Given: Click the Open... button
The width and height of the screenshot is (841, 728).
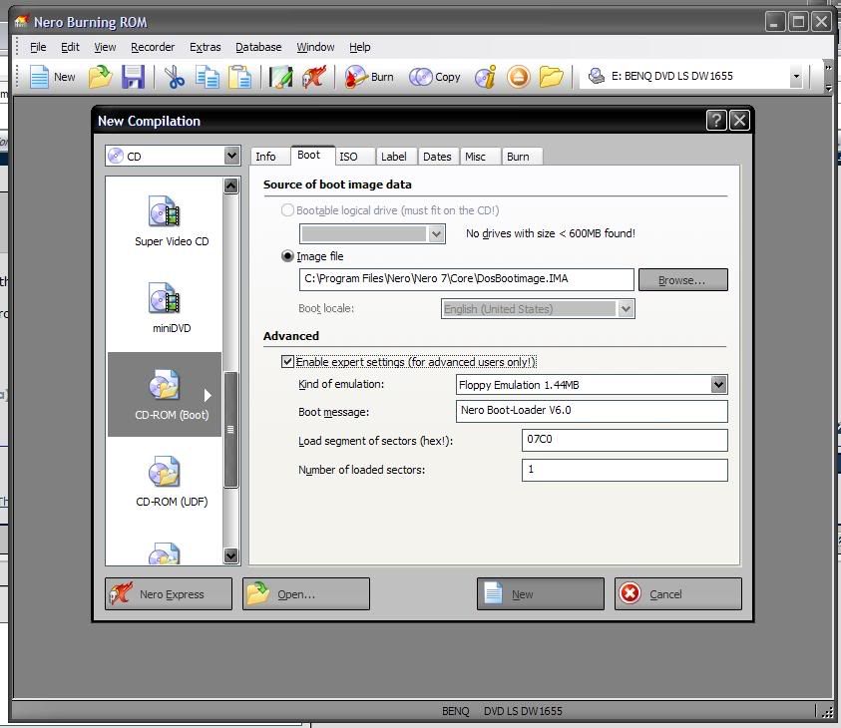Looking at the screenshot, I should (305, 594).
